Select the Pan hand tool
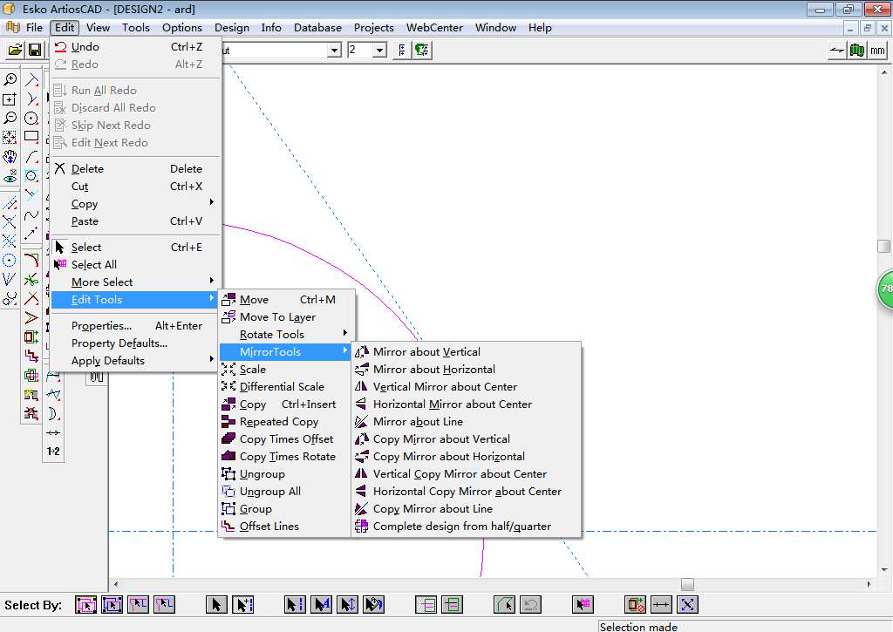The image size is (893, 632). click(10, 157)
